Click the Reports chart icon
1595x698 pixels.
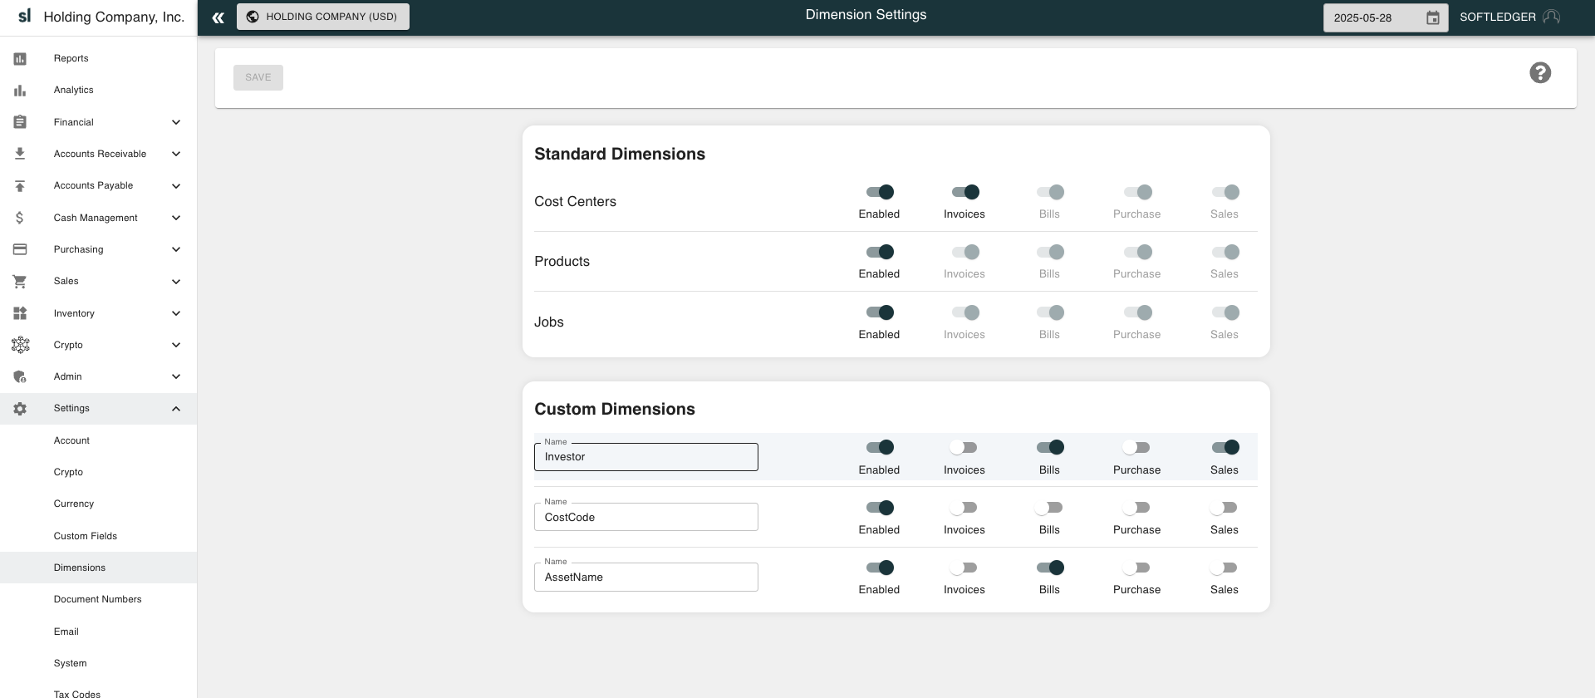click(20, 59)
